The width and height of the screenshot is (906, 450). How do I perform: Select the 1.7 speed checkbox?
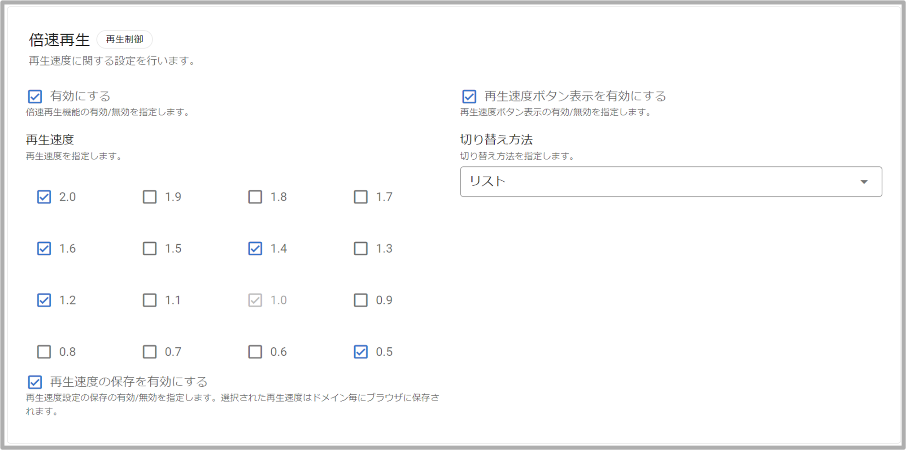coord(361,197)
